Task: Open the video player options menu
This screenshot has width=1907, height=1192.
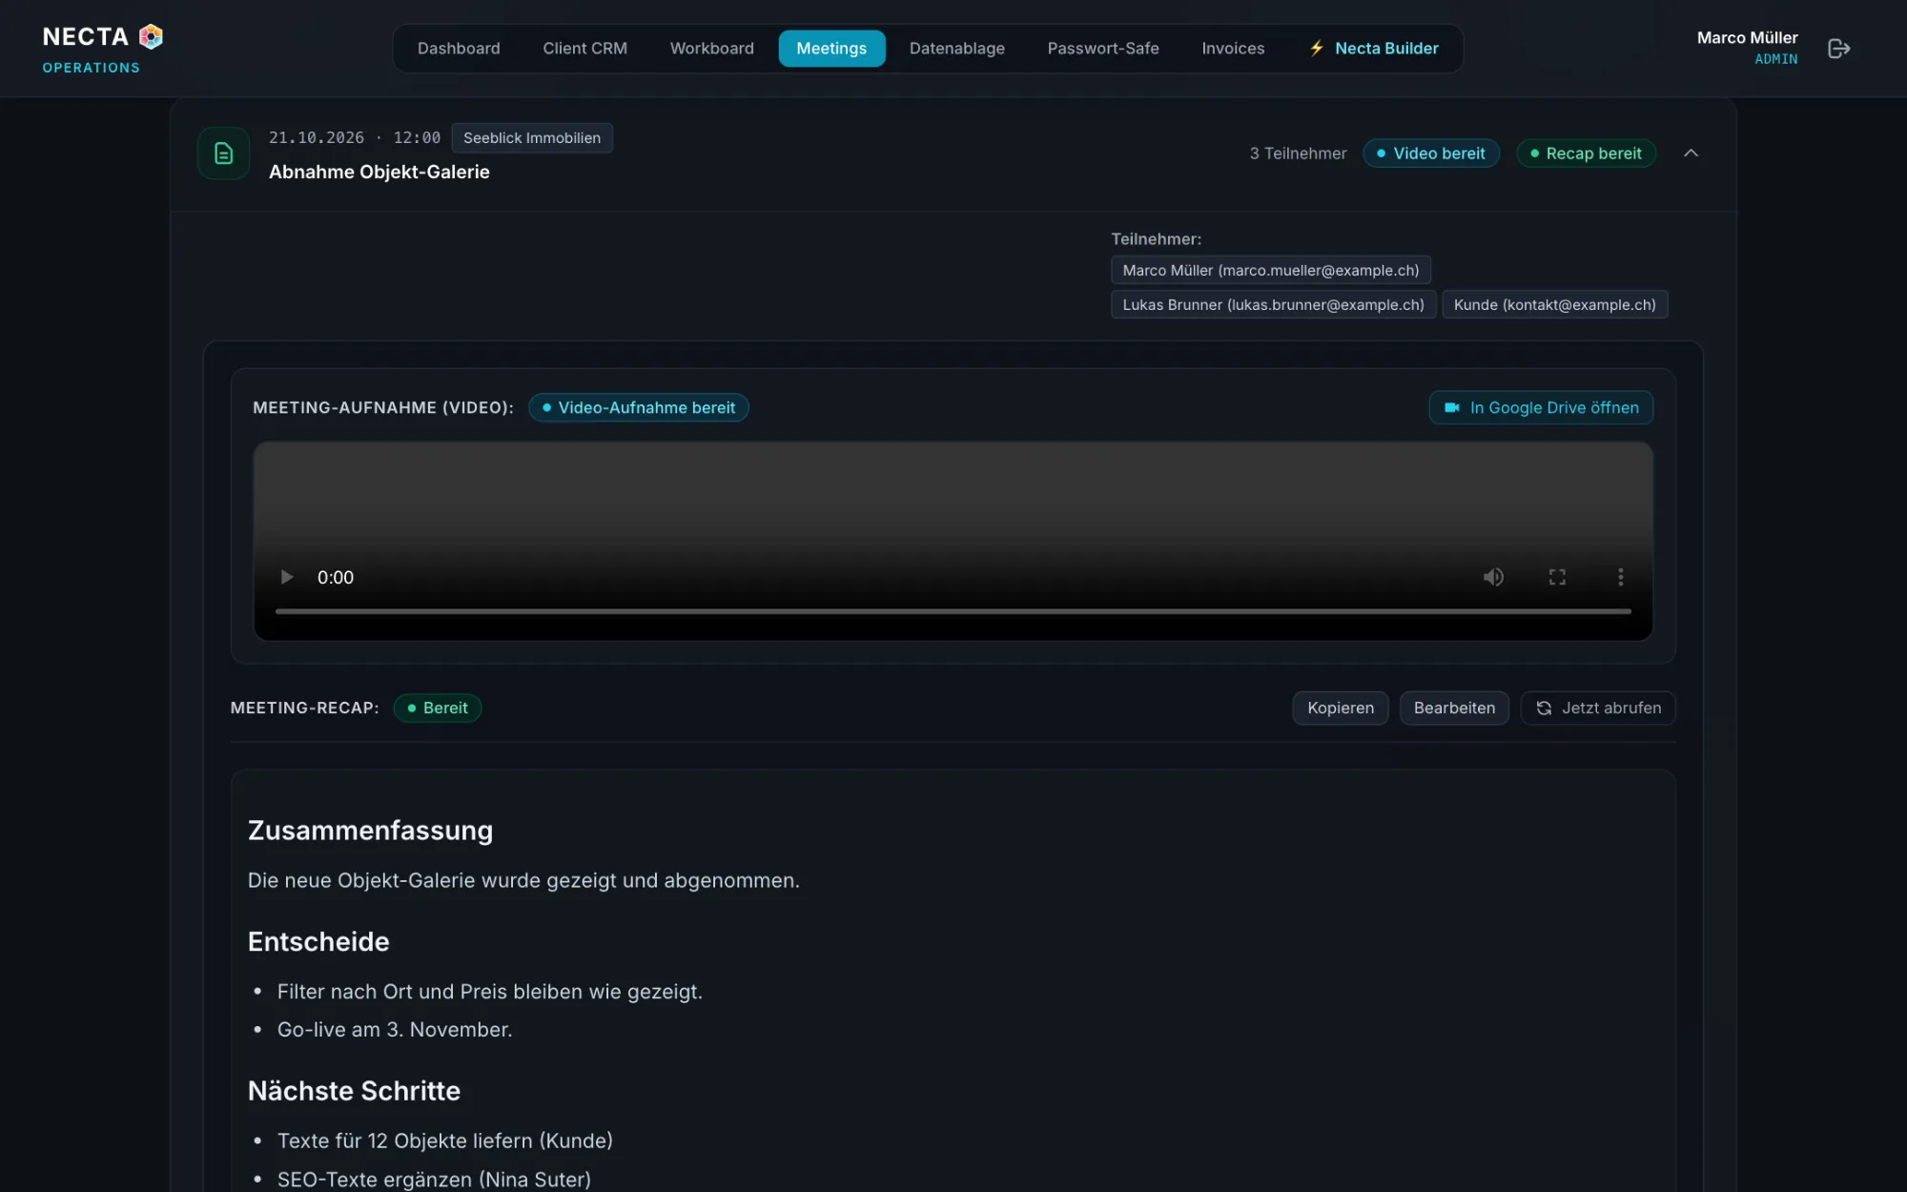Action: 1620,577
